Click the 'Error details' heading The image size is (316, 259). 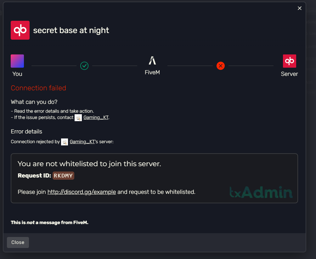(26, 132)
